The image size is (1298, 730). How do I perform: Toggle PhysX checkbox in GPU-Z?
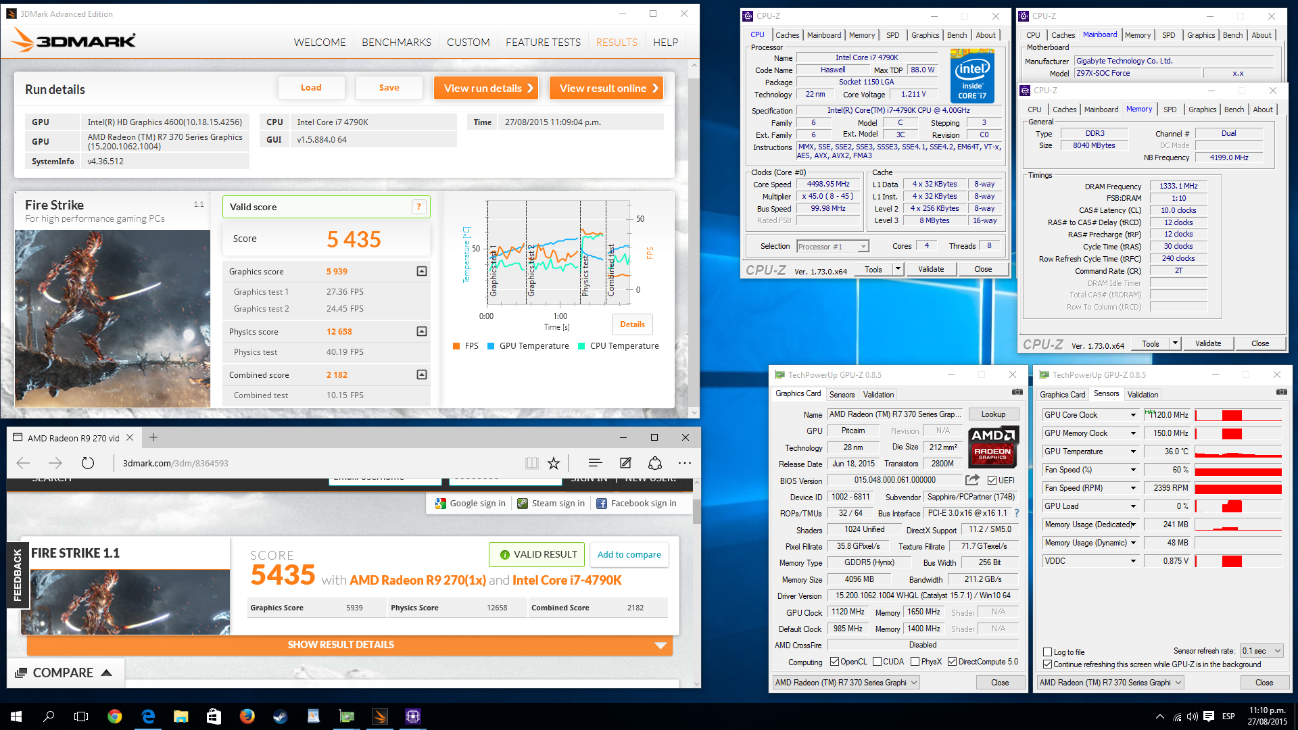915,662
